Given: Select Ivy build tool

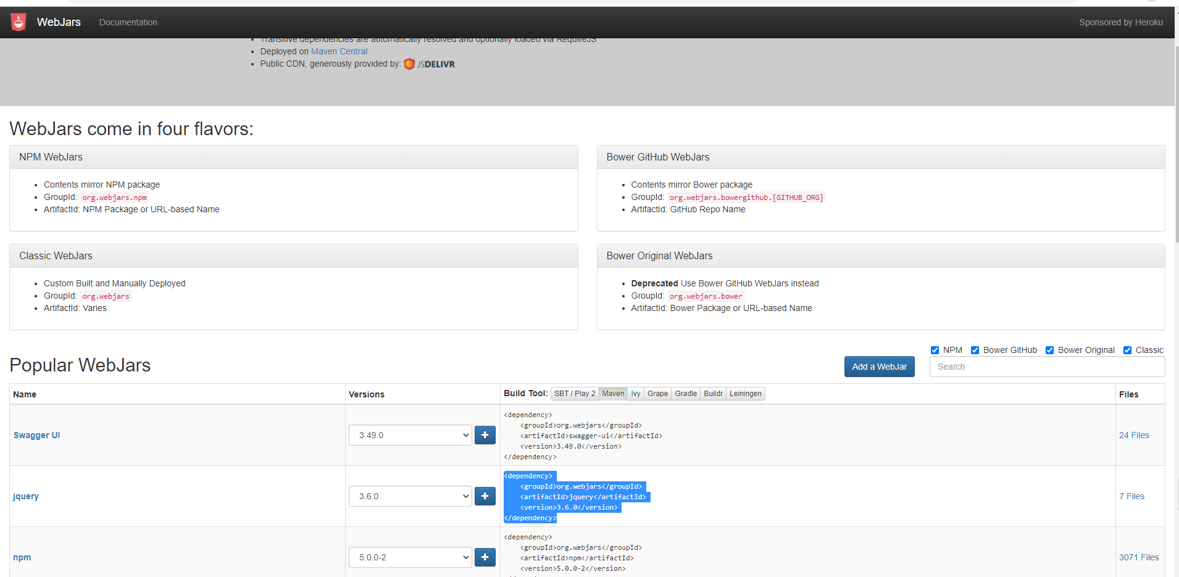Looking at the screenshot, I should [x=636, y=394].
